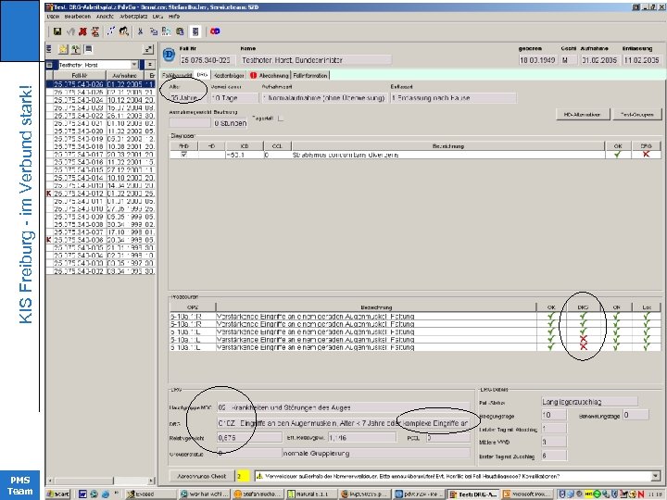
Task: Select case row 25.075.340-024
Action: pyautogui.click(x=101, y=100)
